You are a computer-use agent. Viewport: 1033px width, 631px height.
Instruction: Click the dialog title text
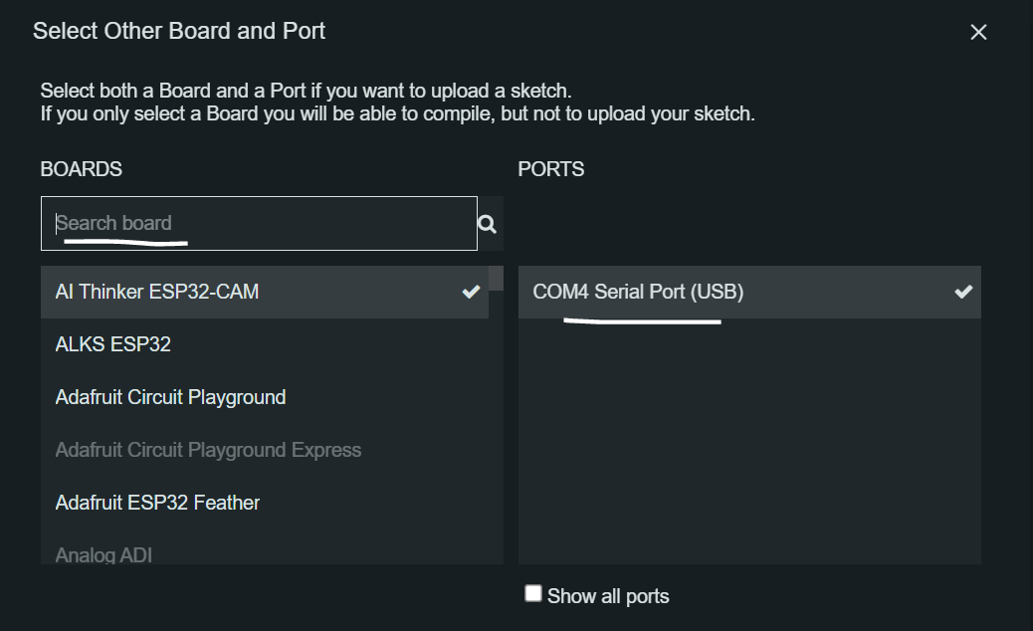(179, 31)
